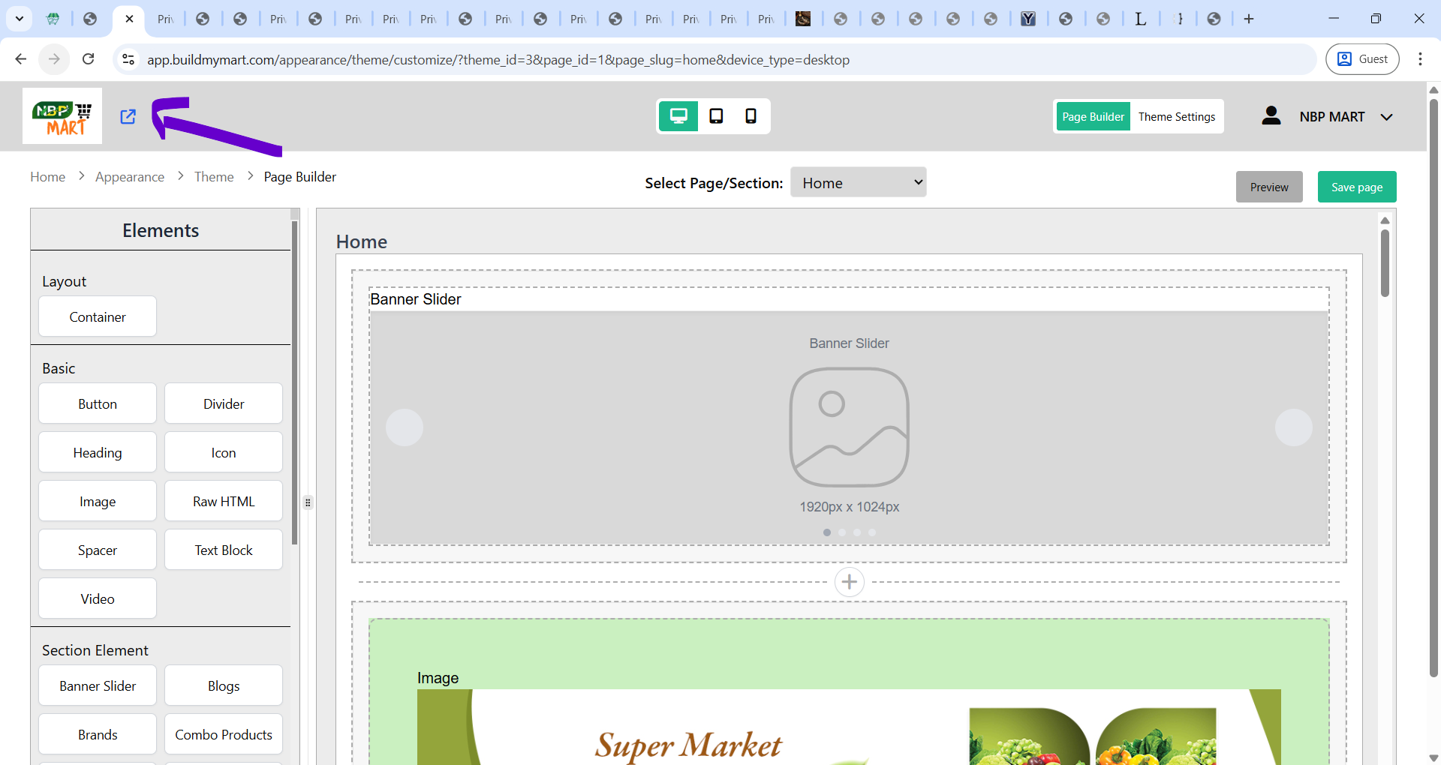Click the banner slider previous arrow circle
The image size is (1441, 765).
click(405, 427)
